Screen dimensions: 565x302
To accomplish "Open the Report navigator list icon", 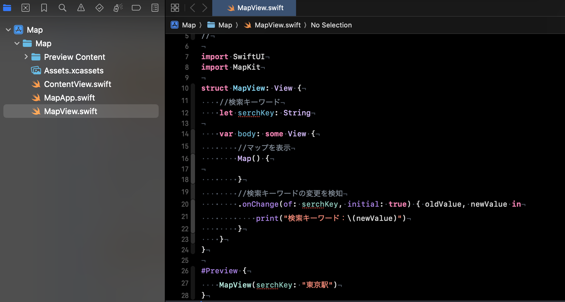I will [155, 8].
